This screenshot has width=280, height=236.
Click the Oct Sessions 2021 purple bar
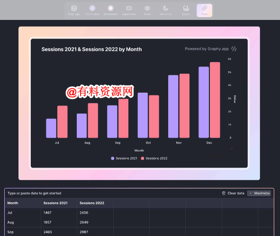tap(143, 115)
